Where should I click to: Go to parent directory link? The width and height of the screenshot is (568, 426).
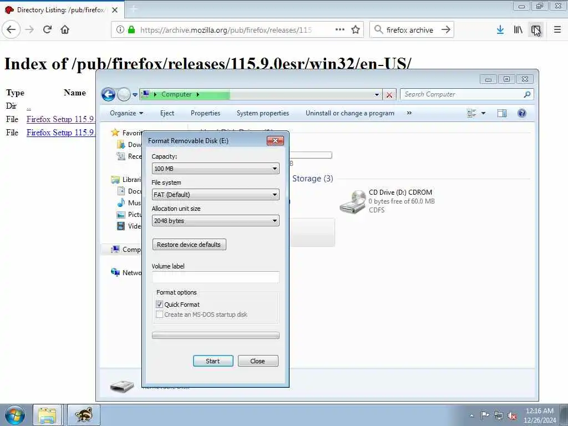pos(29,106)
